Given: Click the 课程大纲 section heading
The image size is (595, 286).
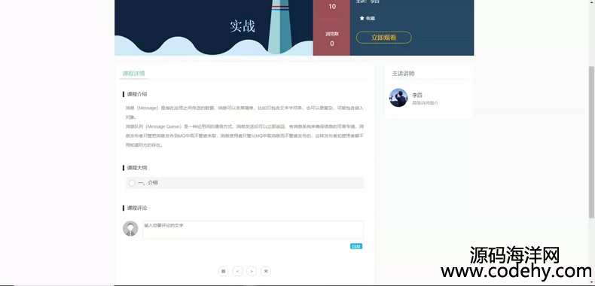Looking at the screenshot, I should click(137, 168).
